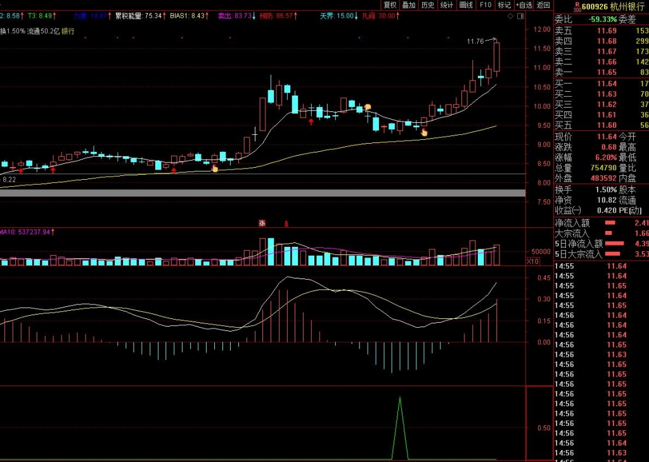
Task: Open the 叠加 overlay option
Action: (x=409, y=5)
